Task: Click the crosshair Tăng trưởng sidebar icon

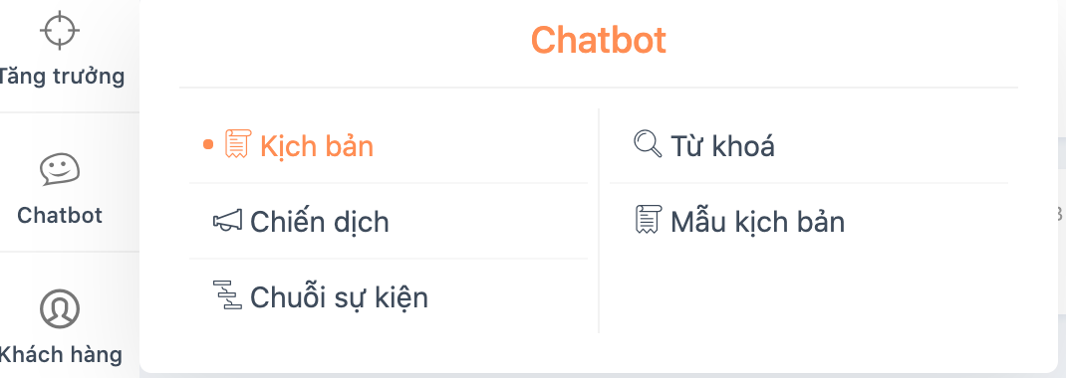Action: (60, 30)
